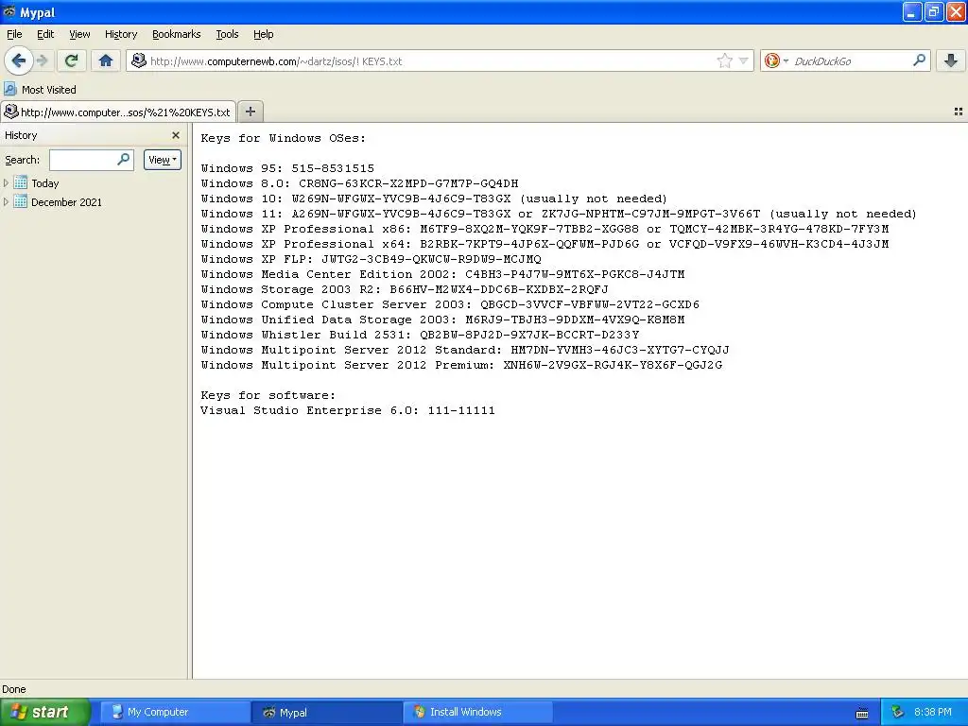Click the Windows Storage 2003 R2 line
The width and height of the screenshot is (968, 726).
coord(405,289)
